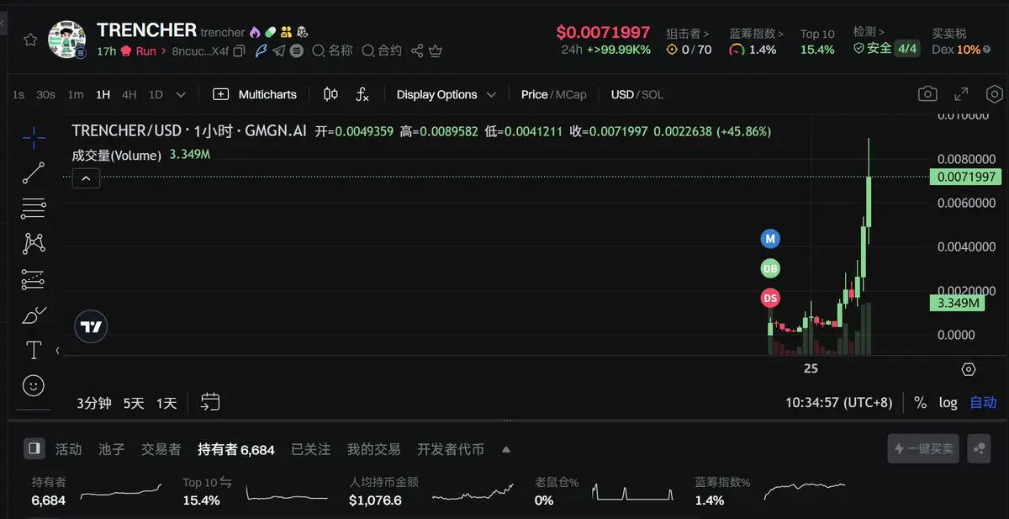Select the forecast measurement tool
Viewport: 1009px width, 519px height.
click(34, 279)
